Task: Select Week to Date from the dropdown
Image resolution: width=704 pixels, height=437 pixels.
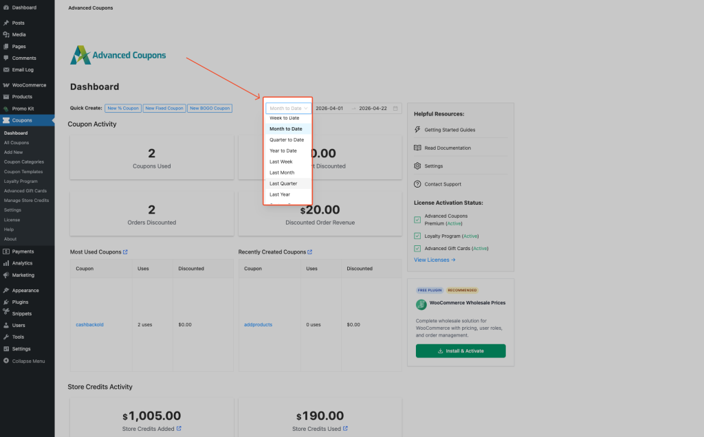Action: [288, 118]
